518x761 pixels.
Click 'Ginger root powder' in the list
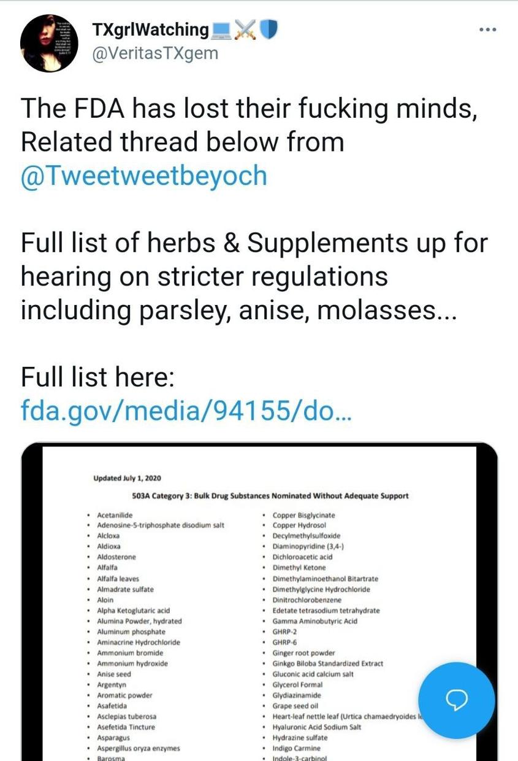point(304,653)
